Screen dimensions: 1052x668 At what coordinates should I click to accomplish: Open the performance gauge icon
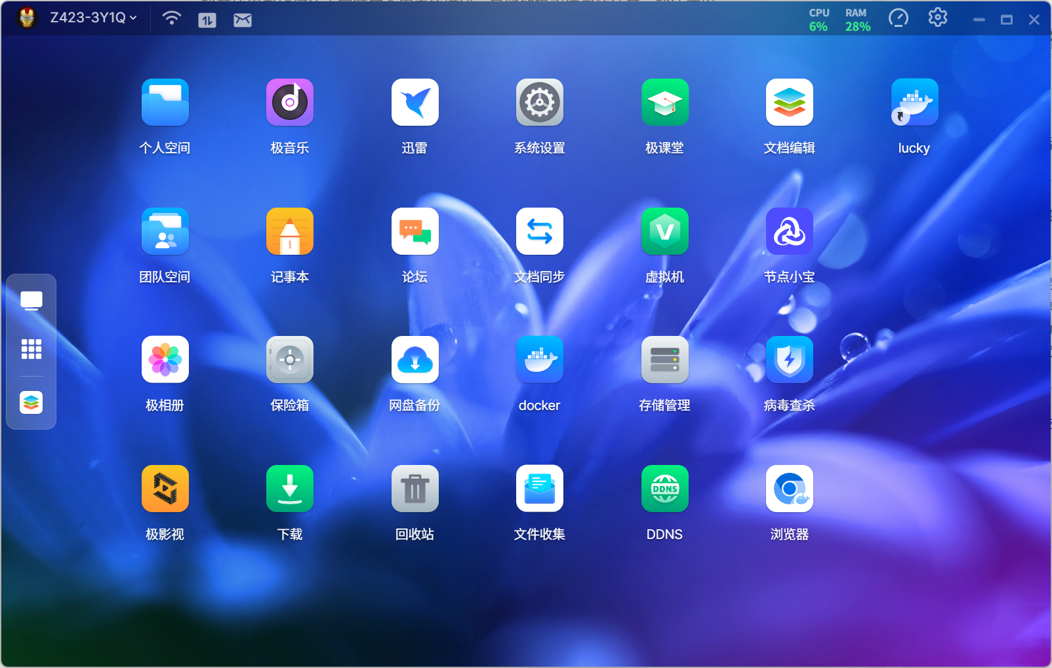(899, 18)
